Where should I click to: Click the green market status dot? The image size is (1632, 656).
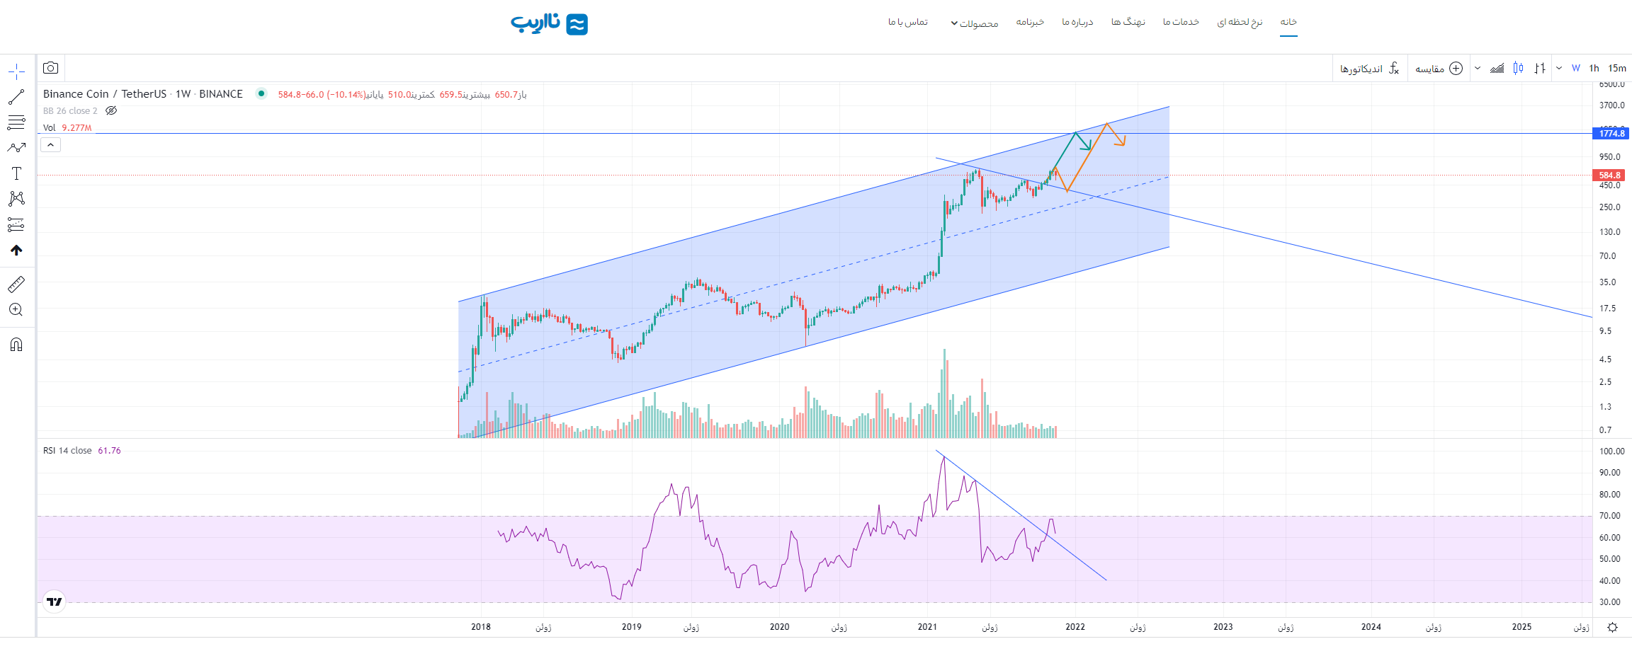pos(261,93)
